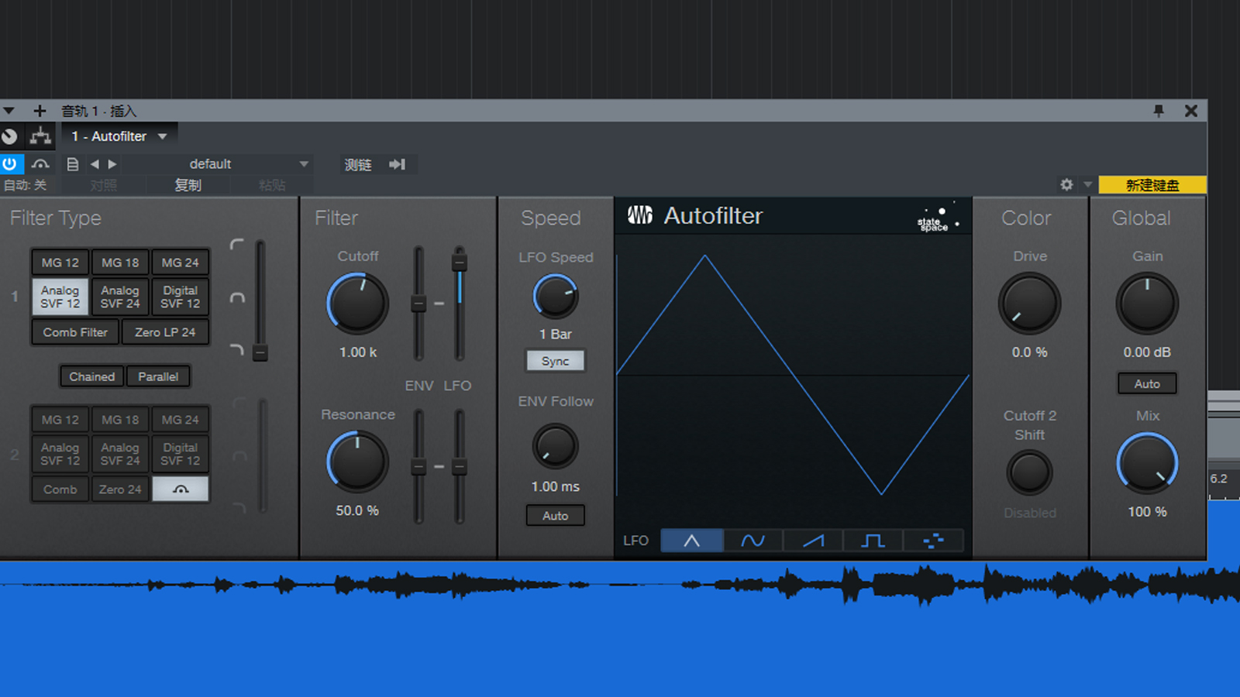The width and height of the screenshot is (1240, 697).
Task: Select the MG 24 filter for slot 1
Action: click(x=180, y=263)
